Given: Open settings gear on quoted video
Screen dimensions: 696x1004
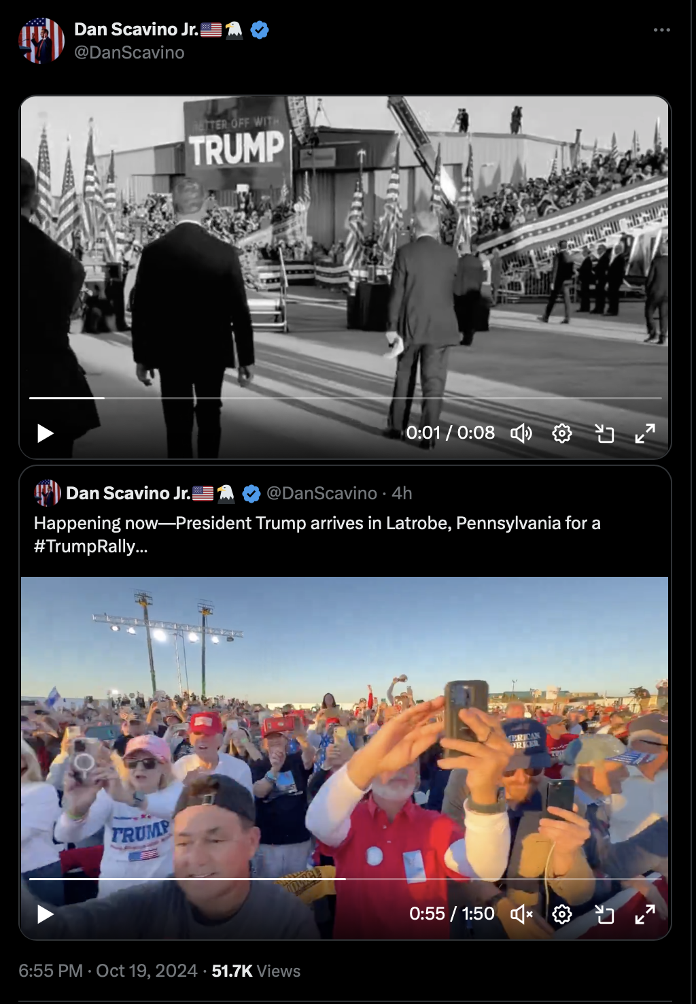Looking at the screenshot, I should click(x=562, y=914).
